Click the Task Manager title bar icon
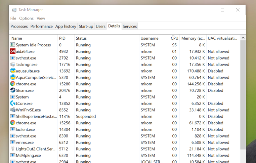The image size is (256, 163). click(14, 10)
